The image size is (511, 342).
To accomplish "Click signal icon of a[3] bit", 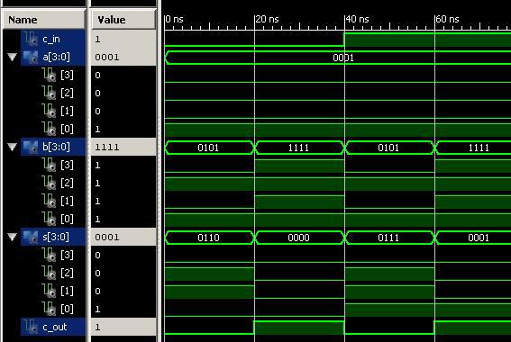I will click(50, 76).
